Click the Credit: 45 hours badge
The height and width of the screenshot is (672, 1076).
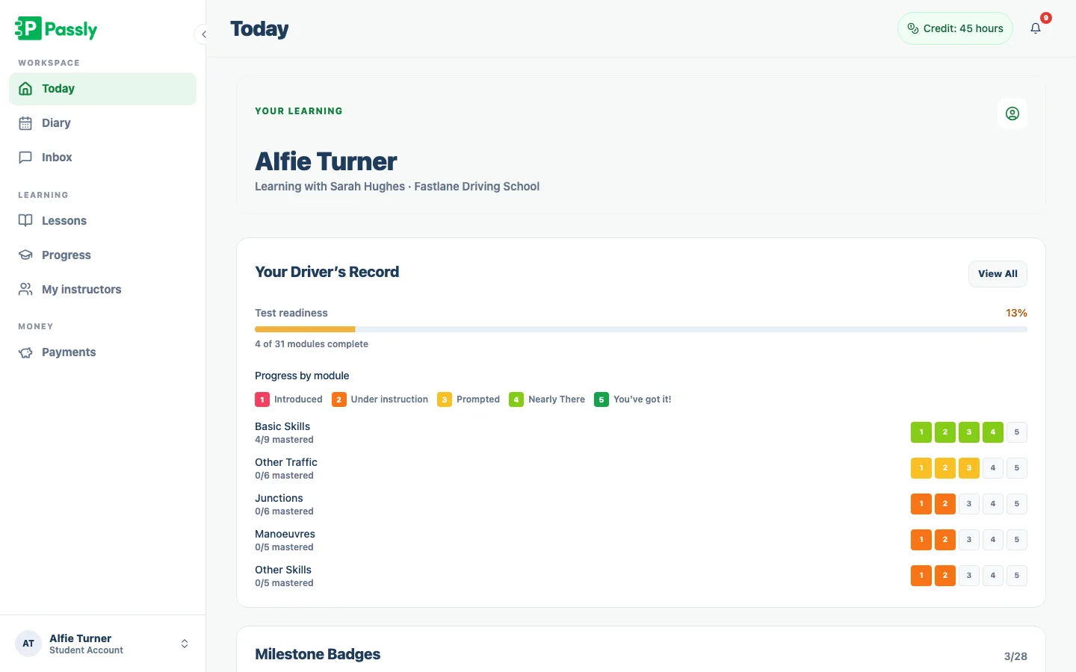tap(955, 28)
